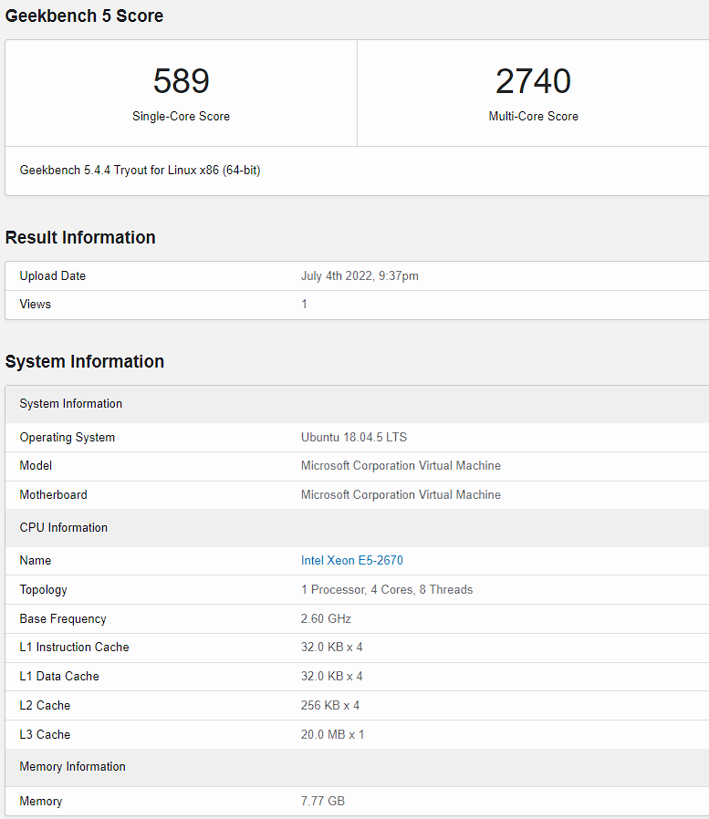Click the Views row value
This screenshot has height=819, width=709.
pyautogui.click(x=304, y=304)
